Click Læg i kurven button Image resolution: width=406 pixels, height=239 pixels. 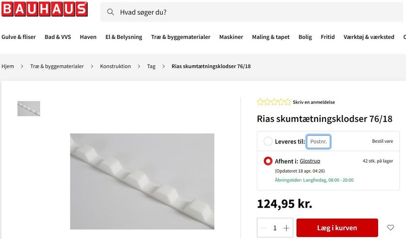[337, 228]
